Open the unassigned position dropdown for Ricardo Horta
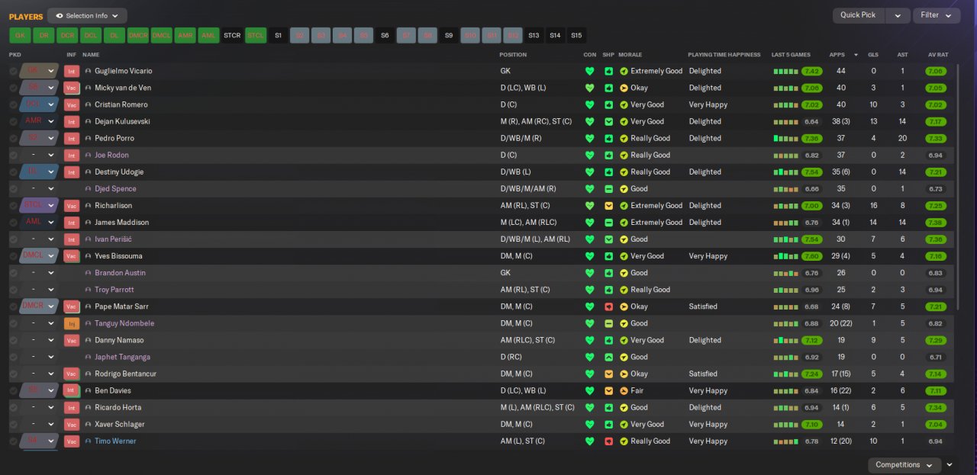This screenshot has height=475, width=977. click(x=40, y=407)
